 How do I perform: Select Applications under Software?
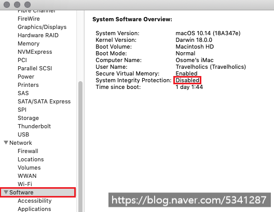pos(34,209)
